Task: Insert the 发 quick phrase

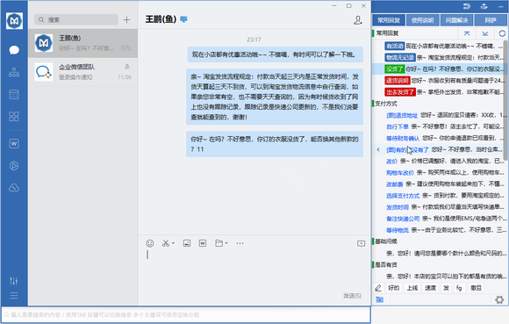Action: (446, 288)
